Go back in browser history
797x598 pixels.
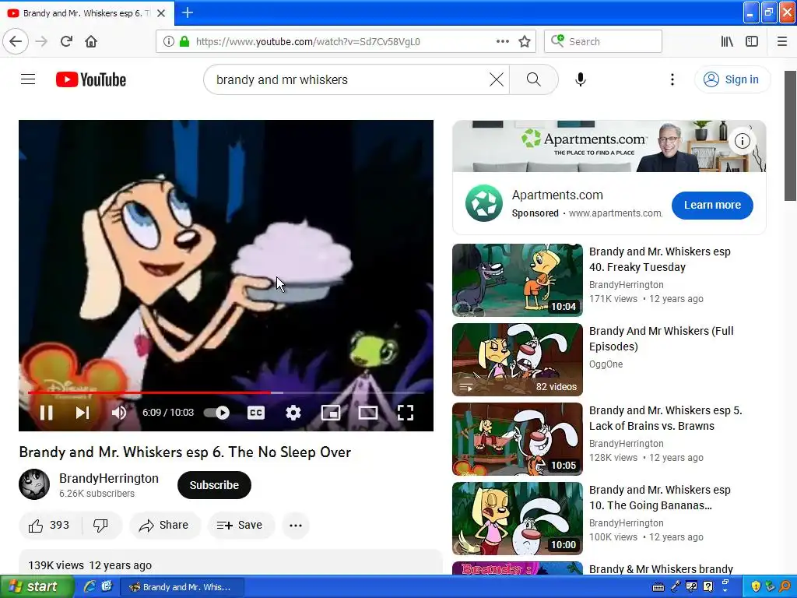tap(16, 41)
